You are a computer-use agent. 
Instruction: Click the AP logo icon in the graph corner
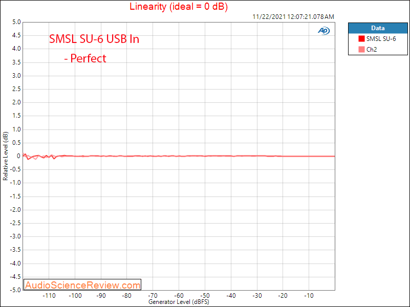tap(323, 31)
